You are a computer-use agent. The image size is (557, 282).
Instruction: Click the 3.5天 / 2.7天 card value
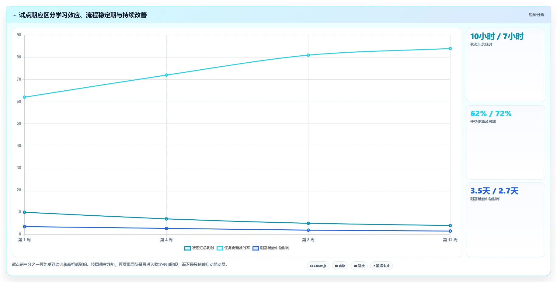click(x=494, y=191)
